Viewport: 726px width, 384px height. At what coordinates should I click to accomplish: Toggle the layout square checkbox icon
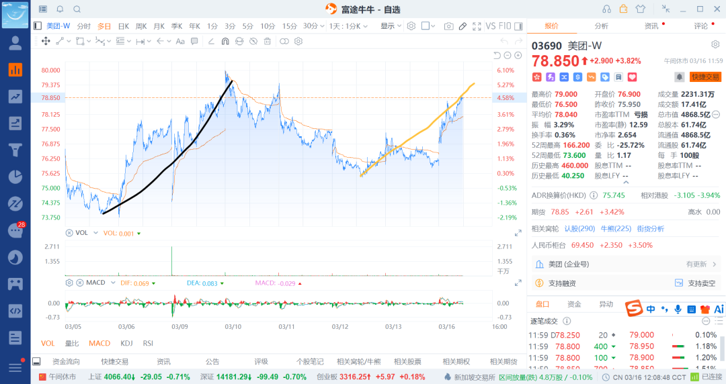tap(425, 26)
